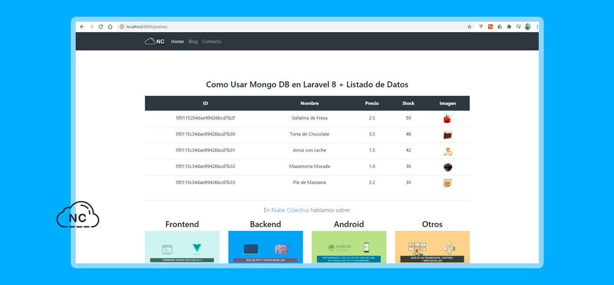Click the Como Usar Mongo DB page heading
The width and height of the screenshot is (614, 285).
[307, 85]
